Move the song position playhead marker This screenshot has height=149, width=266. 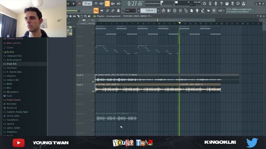coord(180,23)
